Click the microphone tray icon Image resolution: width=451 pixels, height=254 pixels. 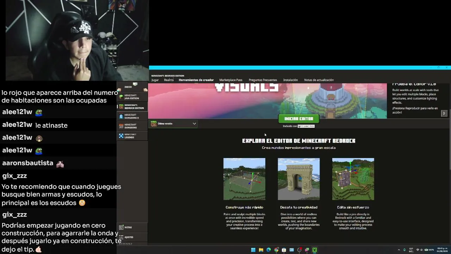[x=404, y=250]
